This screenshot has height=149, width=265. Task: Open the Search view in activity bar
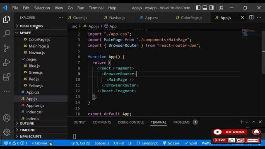[x=7, y=34]
